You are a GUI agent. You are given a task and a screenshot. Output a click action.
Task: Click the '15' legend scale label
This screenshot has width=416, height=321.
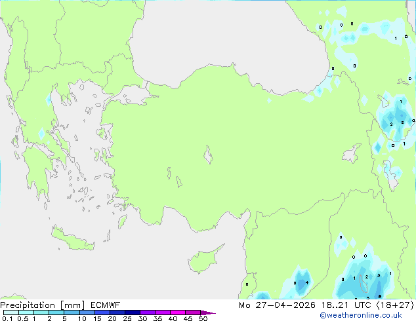click(x=97, y=318)
